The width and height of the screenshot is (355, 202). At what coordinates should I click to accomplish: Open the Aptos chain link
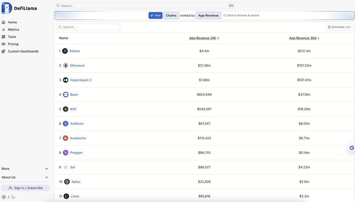76,182
